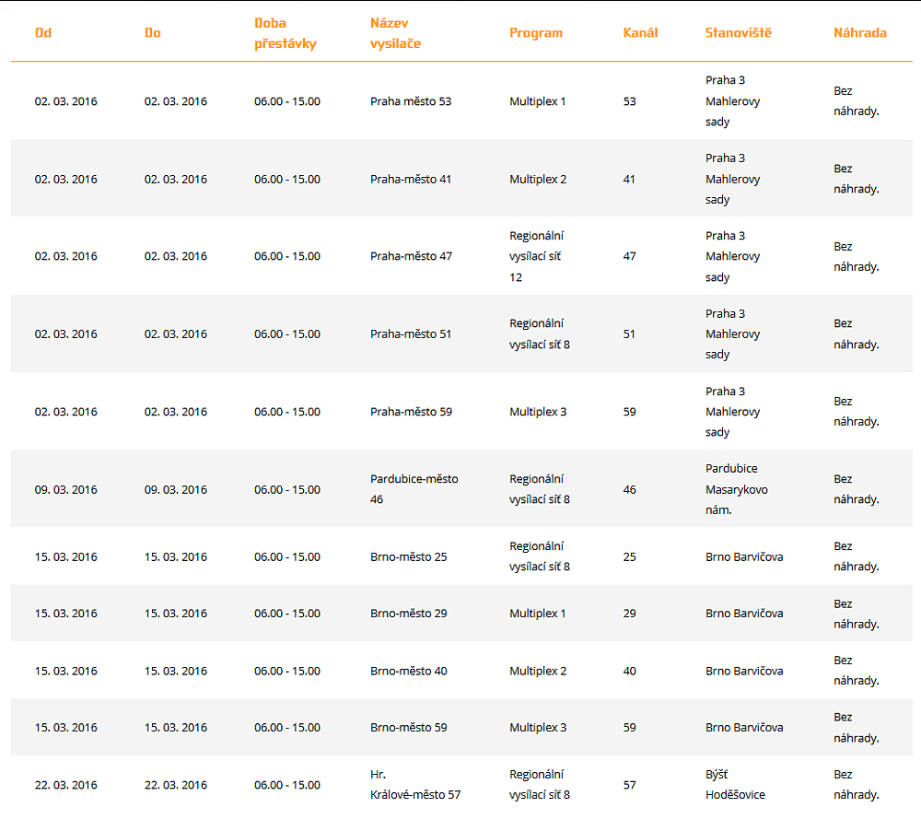Select the 'Praha-město 41' transmitter cell
This screenshot has height=819, width=921.
tap(411, 179)
